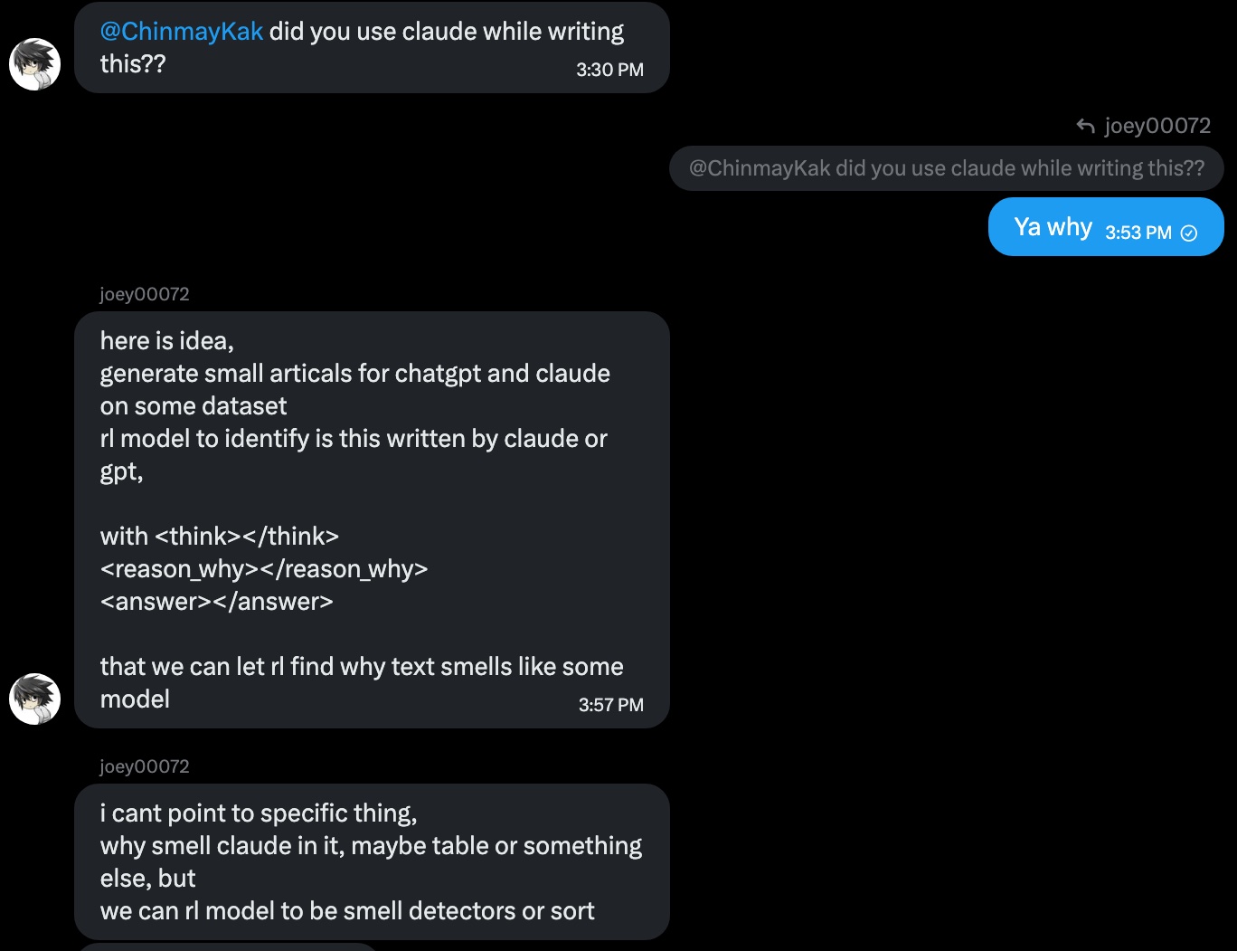The image size is (1237, 951).
Task: Select the partially visible bubble at bottom
Action: pos(226,946)
